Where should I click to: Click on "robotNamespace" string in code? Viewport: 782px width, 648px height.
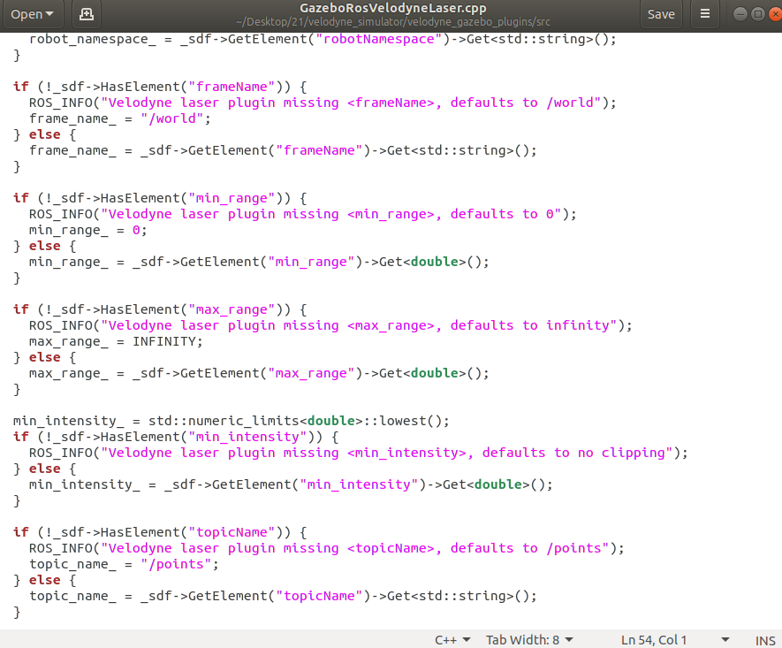(x=378, y=39)
